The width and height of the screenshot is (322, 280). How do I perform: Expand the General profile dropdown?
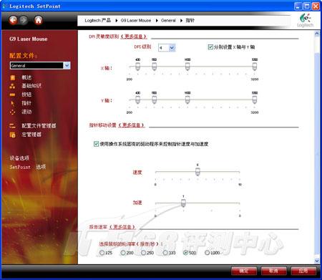[67, 65]
